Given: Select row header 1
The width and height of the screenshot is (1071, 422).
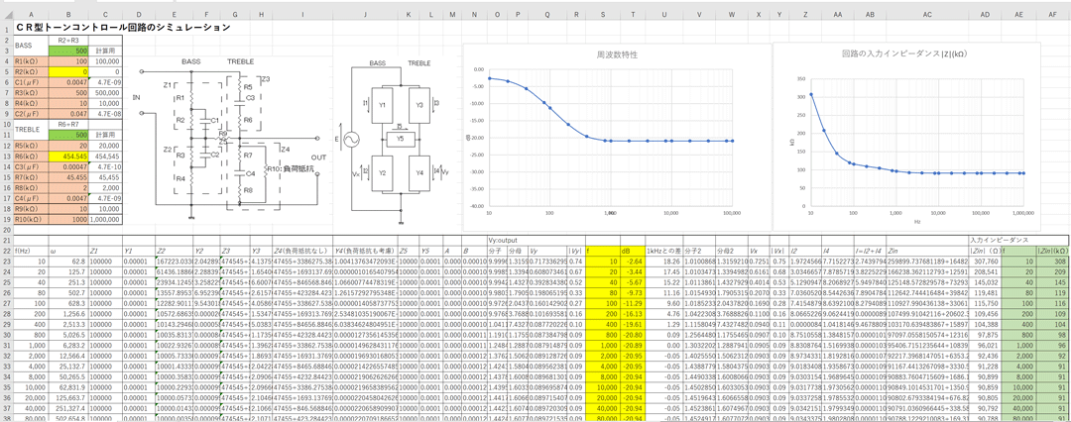Looking at the screenshot, I should click(x=7, y=28).
